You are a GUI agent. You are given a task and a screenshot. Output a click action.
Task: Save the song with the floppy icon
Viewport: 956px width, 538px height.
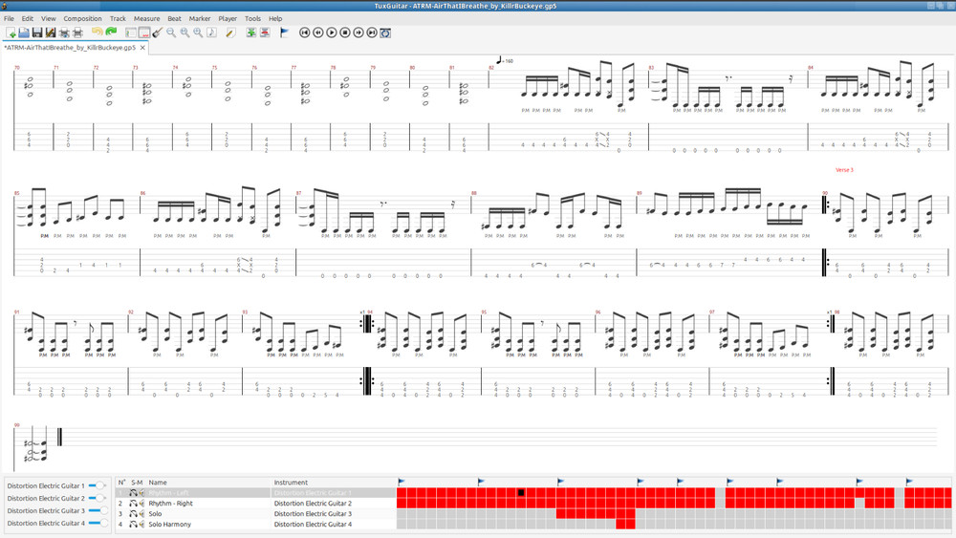(x=37, y=32)
